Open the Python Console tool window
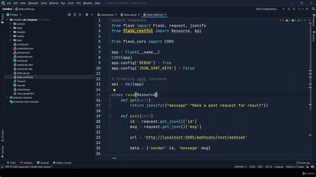316x177 pixels. coord(62,163)
